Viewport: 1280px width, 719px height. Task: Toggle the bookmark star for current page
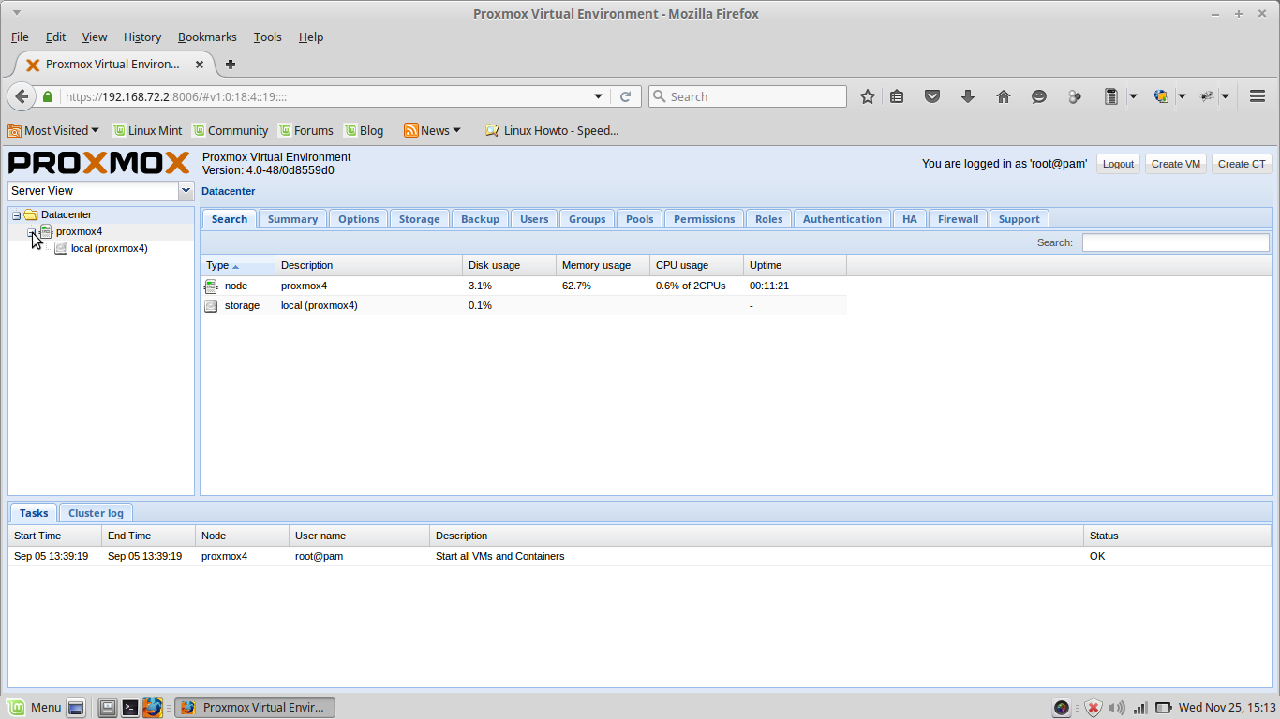[867, 95]
